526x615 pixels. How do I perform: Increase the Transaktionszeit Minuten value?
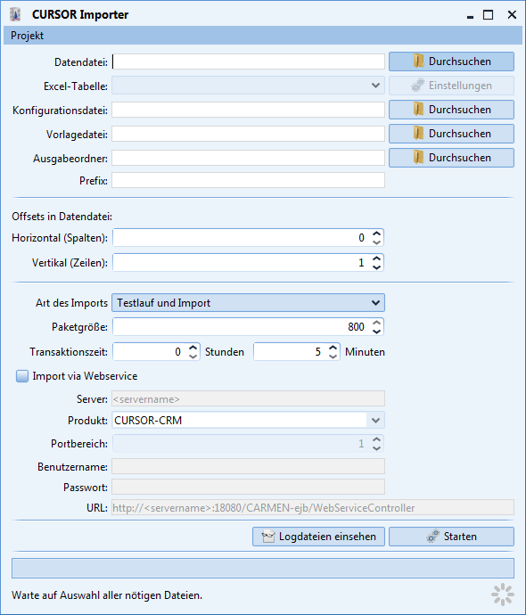click(333, 348)
